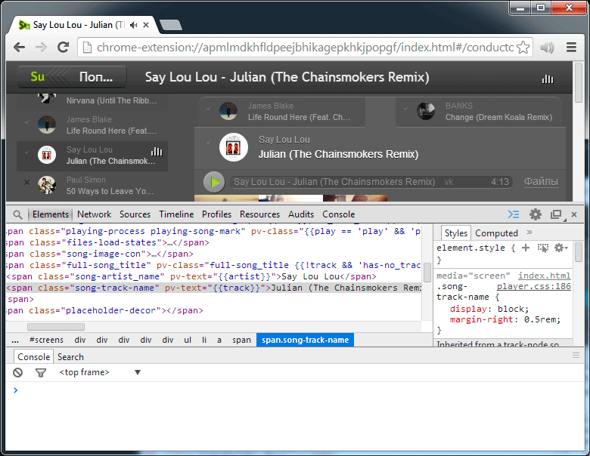Open the Chrome hamburger menu
The height and width of the screenshot is (456, 590).
571,48
